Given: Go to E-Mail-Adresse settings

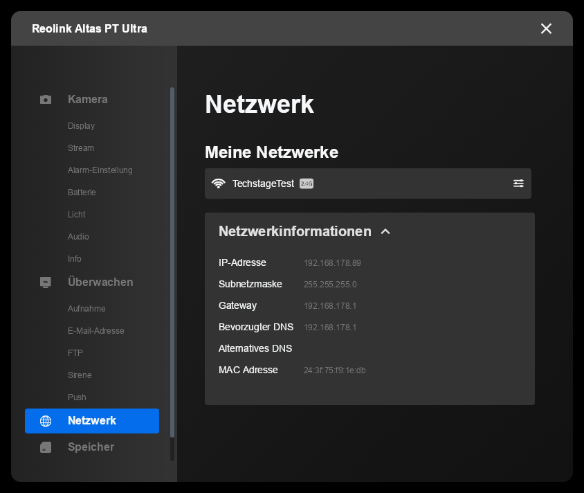Looking at the screenshot, I should pyautogui.click(x=95, y=331).
